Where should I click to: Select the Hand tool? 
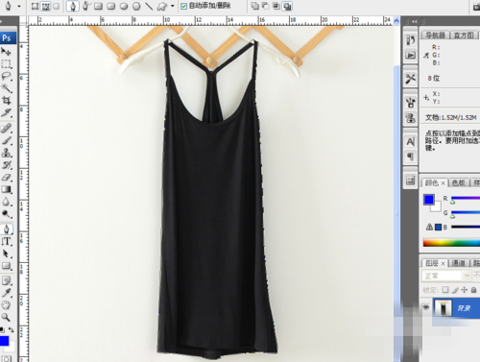tap(6, 305)
